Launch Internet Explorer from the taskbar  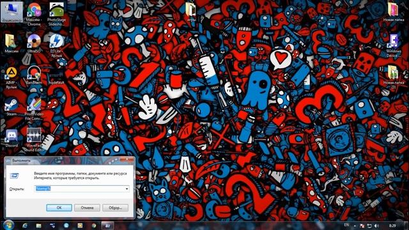pos(25,226)
